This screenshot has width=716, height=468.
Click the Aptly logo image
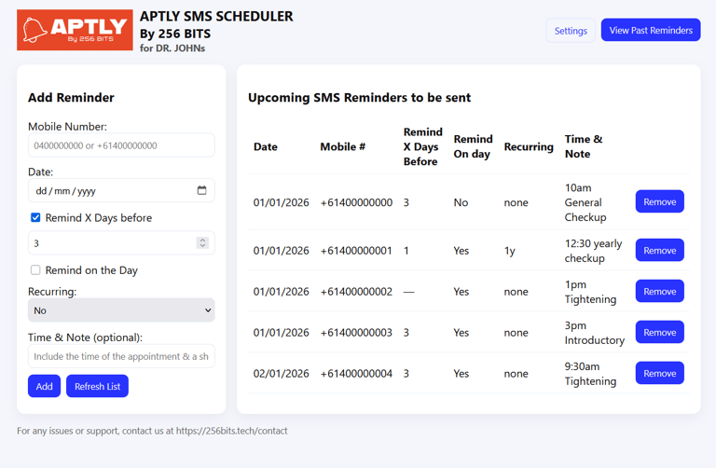pyautogui.click(x=75, y=30)
